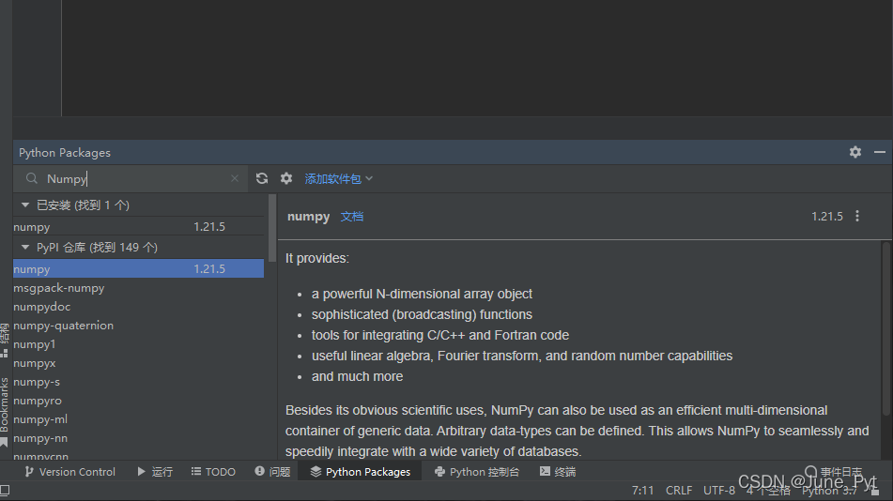Select installed numpy 1.21.5 under 已安装

[x=138, y=227]
